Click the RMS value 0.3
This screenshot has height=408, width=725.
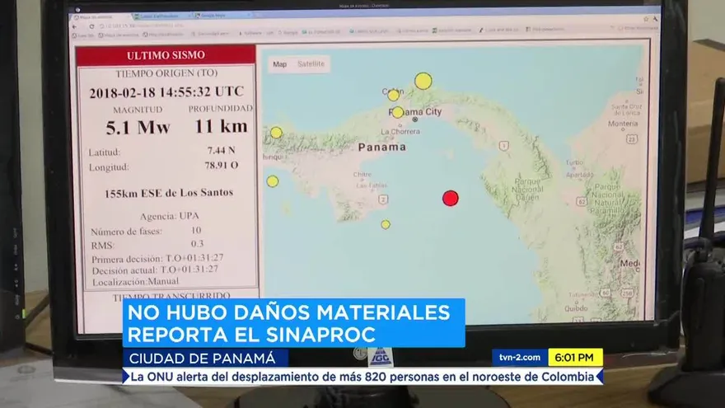point(198,243)
